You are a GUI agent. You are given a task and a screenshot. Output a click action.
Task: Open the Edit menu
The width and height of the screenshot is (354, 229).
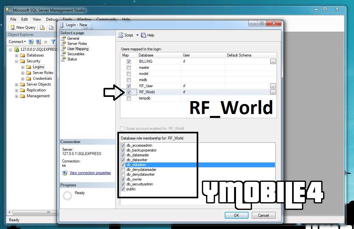[x=25, y=19]
